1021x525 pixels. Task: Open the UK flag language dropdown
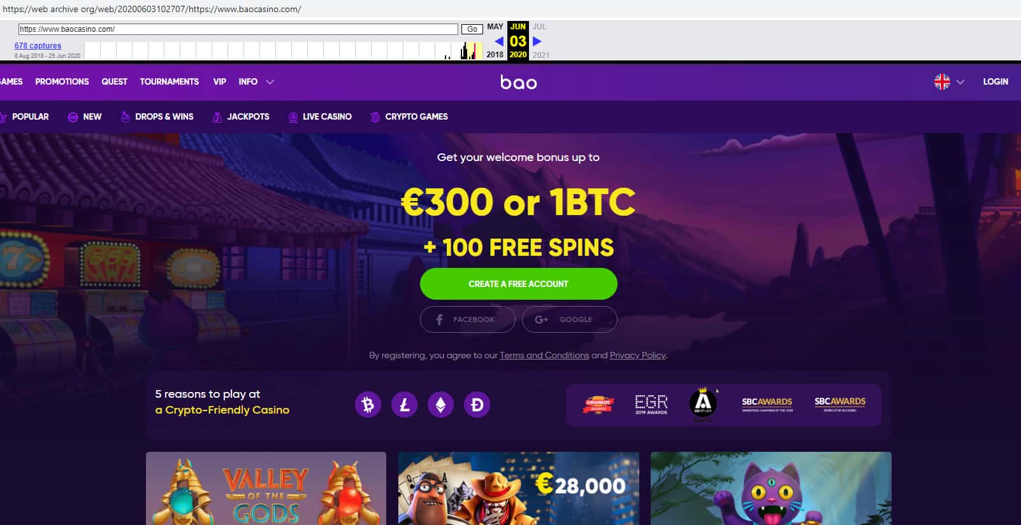pyautogui.click(x=949, y=81)
